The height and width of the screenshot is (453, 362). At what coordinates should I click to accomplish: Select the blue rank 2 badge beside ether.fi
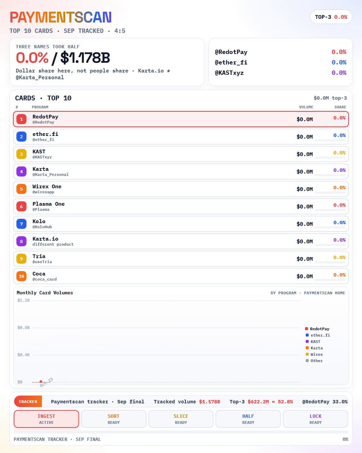(21, 137)
